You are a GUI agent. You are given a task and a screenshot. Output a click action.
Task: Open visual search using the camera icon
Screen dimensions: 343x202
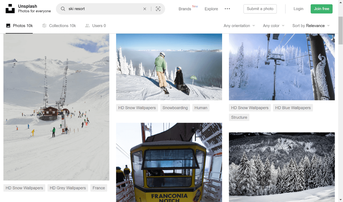point(158,9)
